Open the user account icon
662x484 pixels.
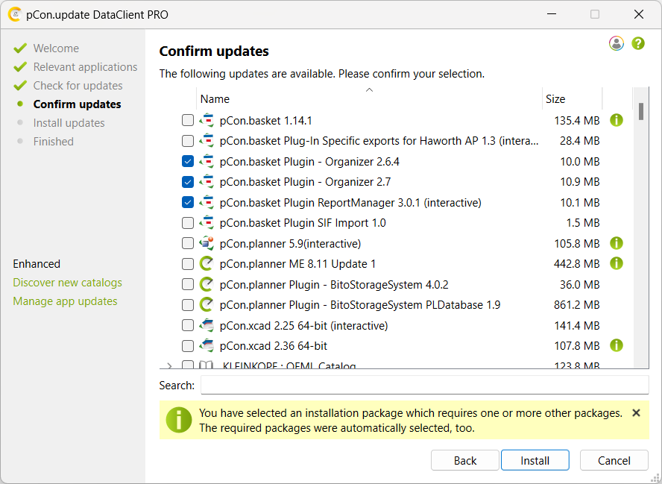[x=616, y=43]
